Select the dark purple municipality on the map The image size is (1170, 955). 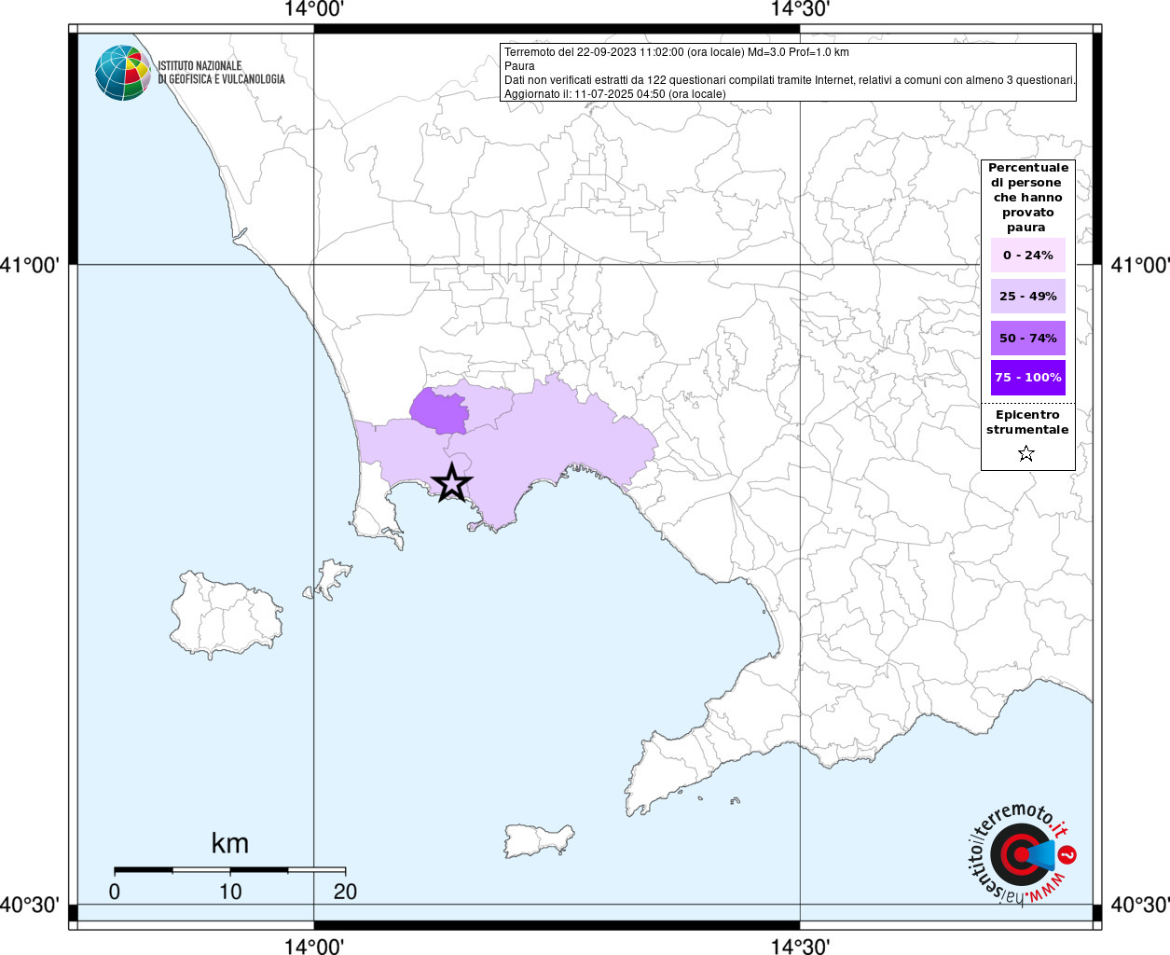440,411
